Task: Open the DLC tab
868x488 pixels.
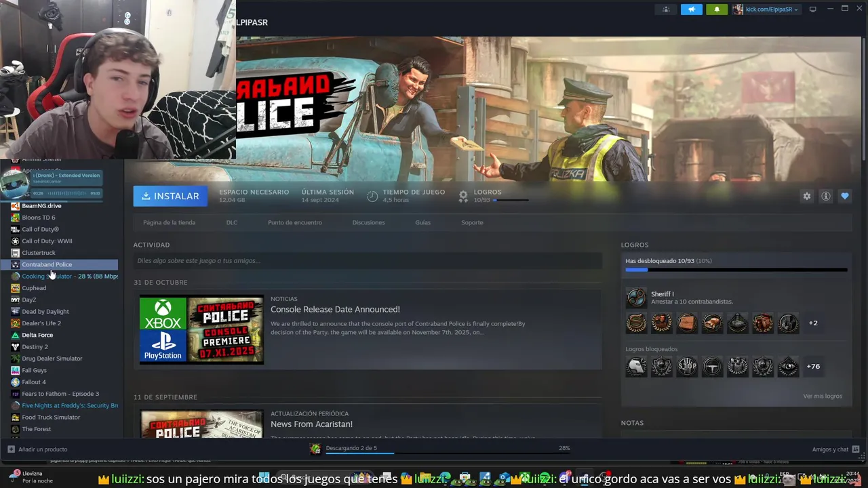Action: (x=232, y=222)
